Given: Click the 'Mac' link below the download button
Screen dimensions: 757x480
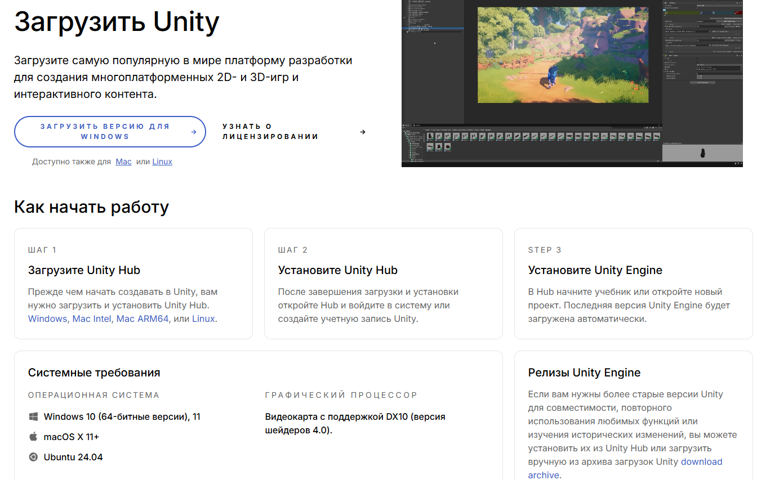Looking at the screenshot, I should click(123, 162).
